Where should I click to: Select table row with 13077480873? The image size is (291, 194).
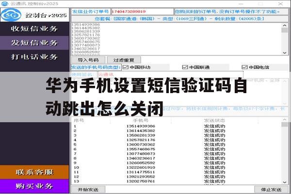(177, 154)
